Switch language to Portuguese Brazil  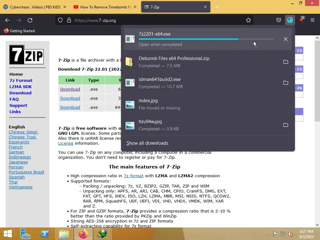point(26,172)
